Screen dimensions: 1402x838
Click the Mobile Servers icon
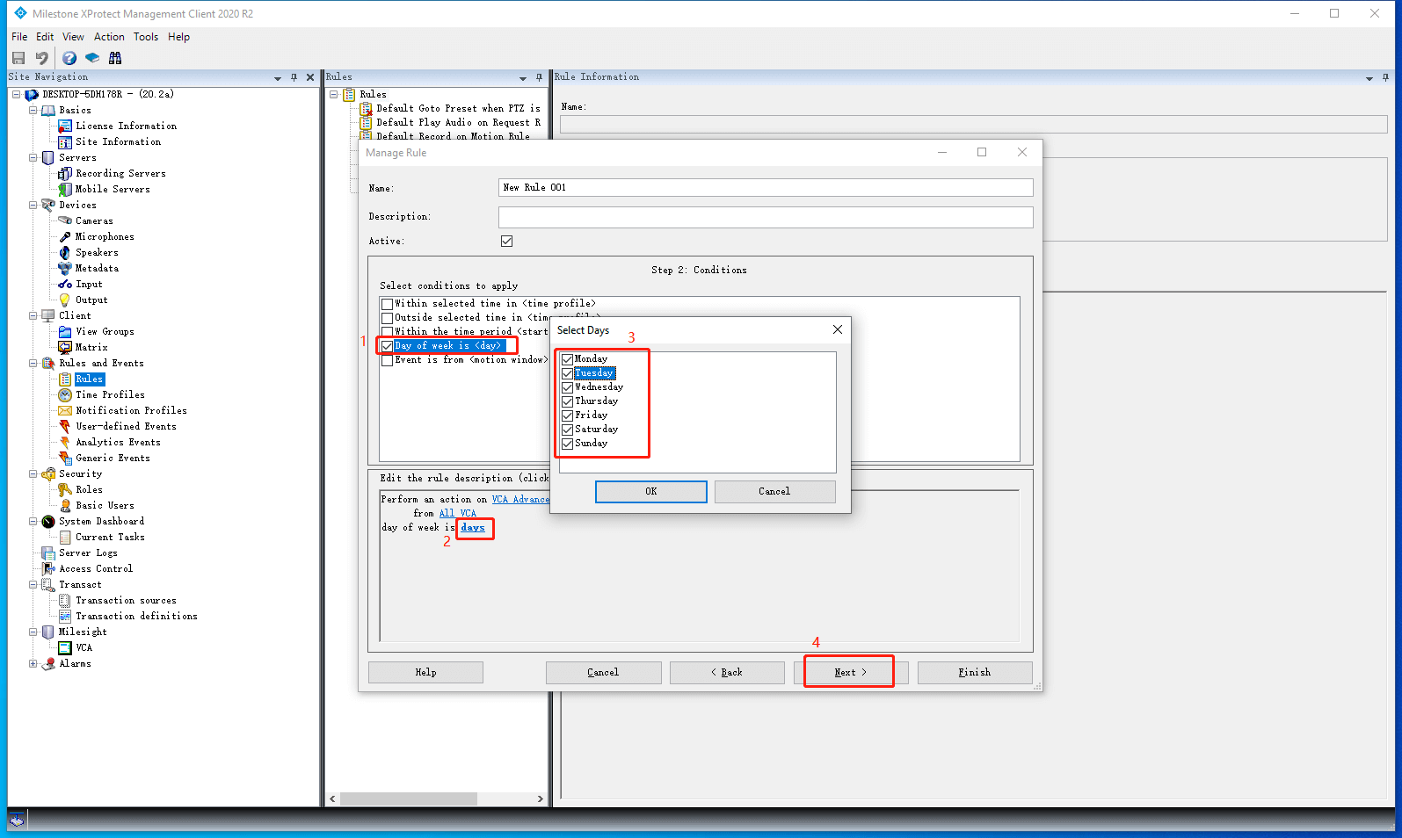pyautogui.click(x=65, y=190)
